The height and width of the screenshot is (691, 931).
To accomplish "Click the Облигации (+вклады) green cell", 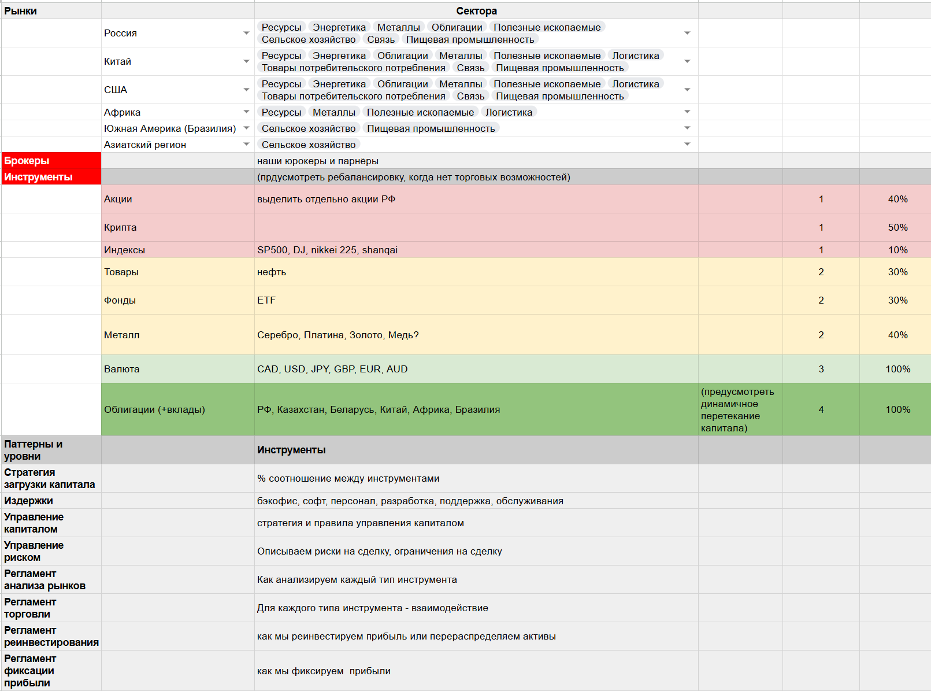I will pyautogui.click(x=177, y=409).
